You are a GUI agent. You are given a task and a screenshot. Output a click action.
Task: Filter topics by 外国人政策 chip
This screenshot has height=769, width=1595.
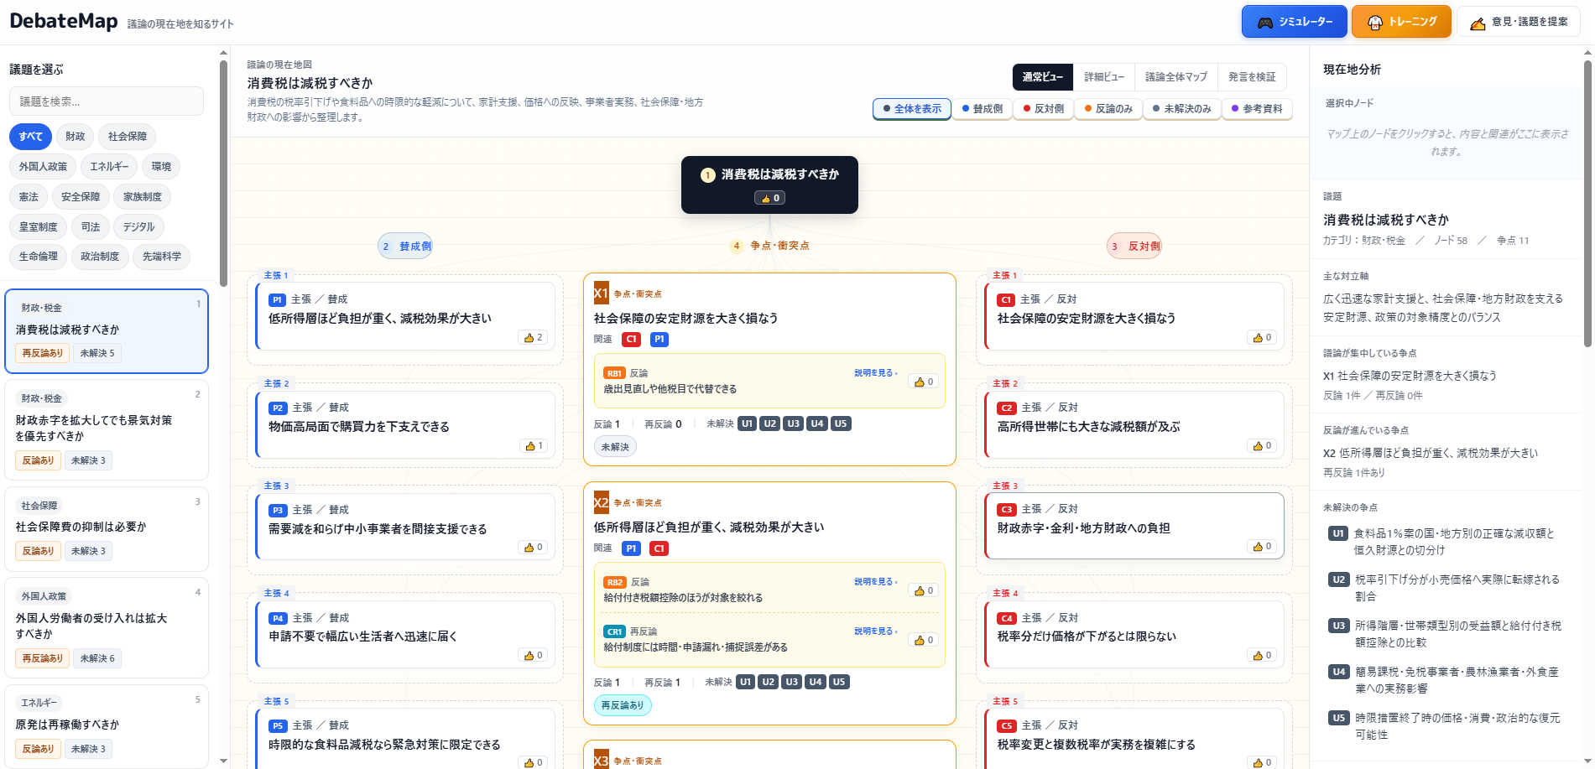pyautogui.click(x=43, y=167)
